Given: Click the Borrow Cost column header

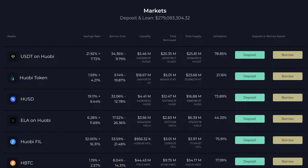Looking at the screenshot, I should point(117,36).
